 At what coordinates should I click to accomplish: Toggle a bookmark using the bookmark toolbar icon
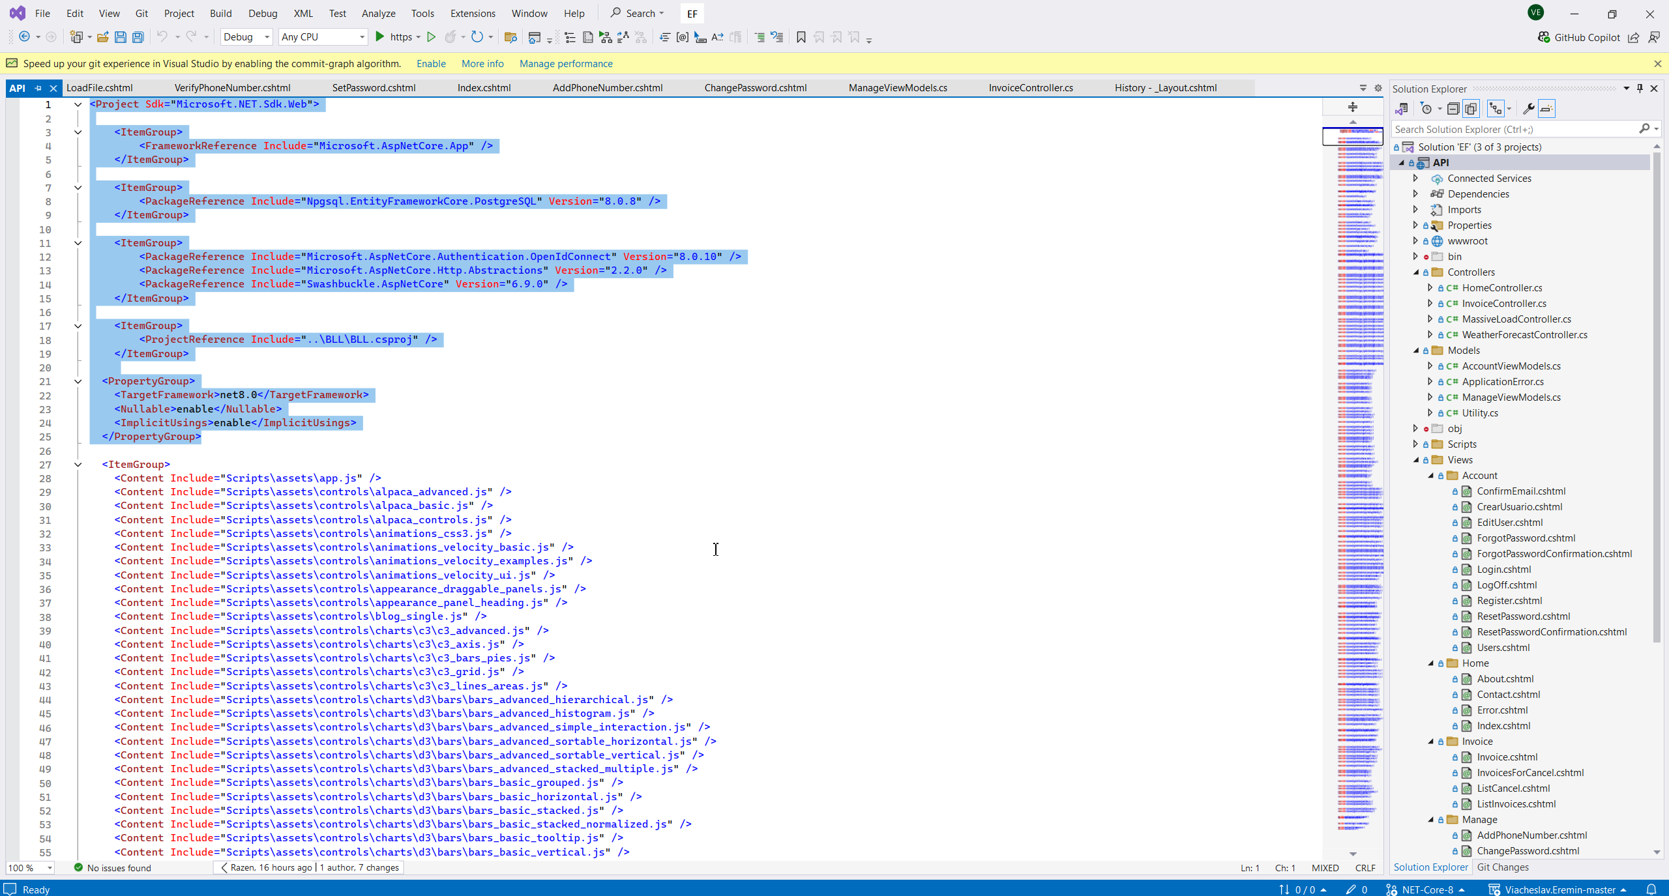(x=800, y=37)
